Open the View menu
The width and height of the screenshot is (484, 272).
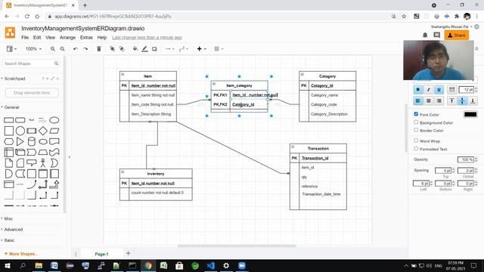click(x=51, y=37)
